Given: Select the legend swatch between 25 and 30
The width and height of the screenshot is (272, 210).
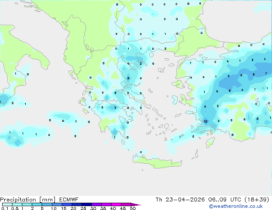Looking at the screenshot, I should (x=87, y=204).
